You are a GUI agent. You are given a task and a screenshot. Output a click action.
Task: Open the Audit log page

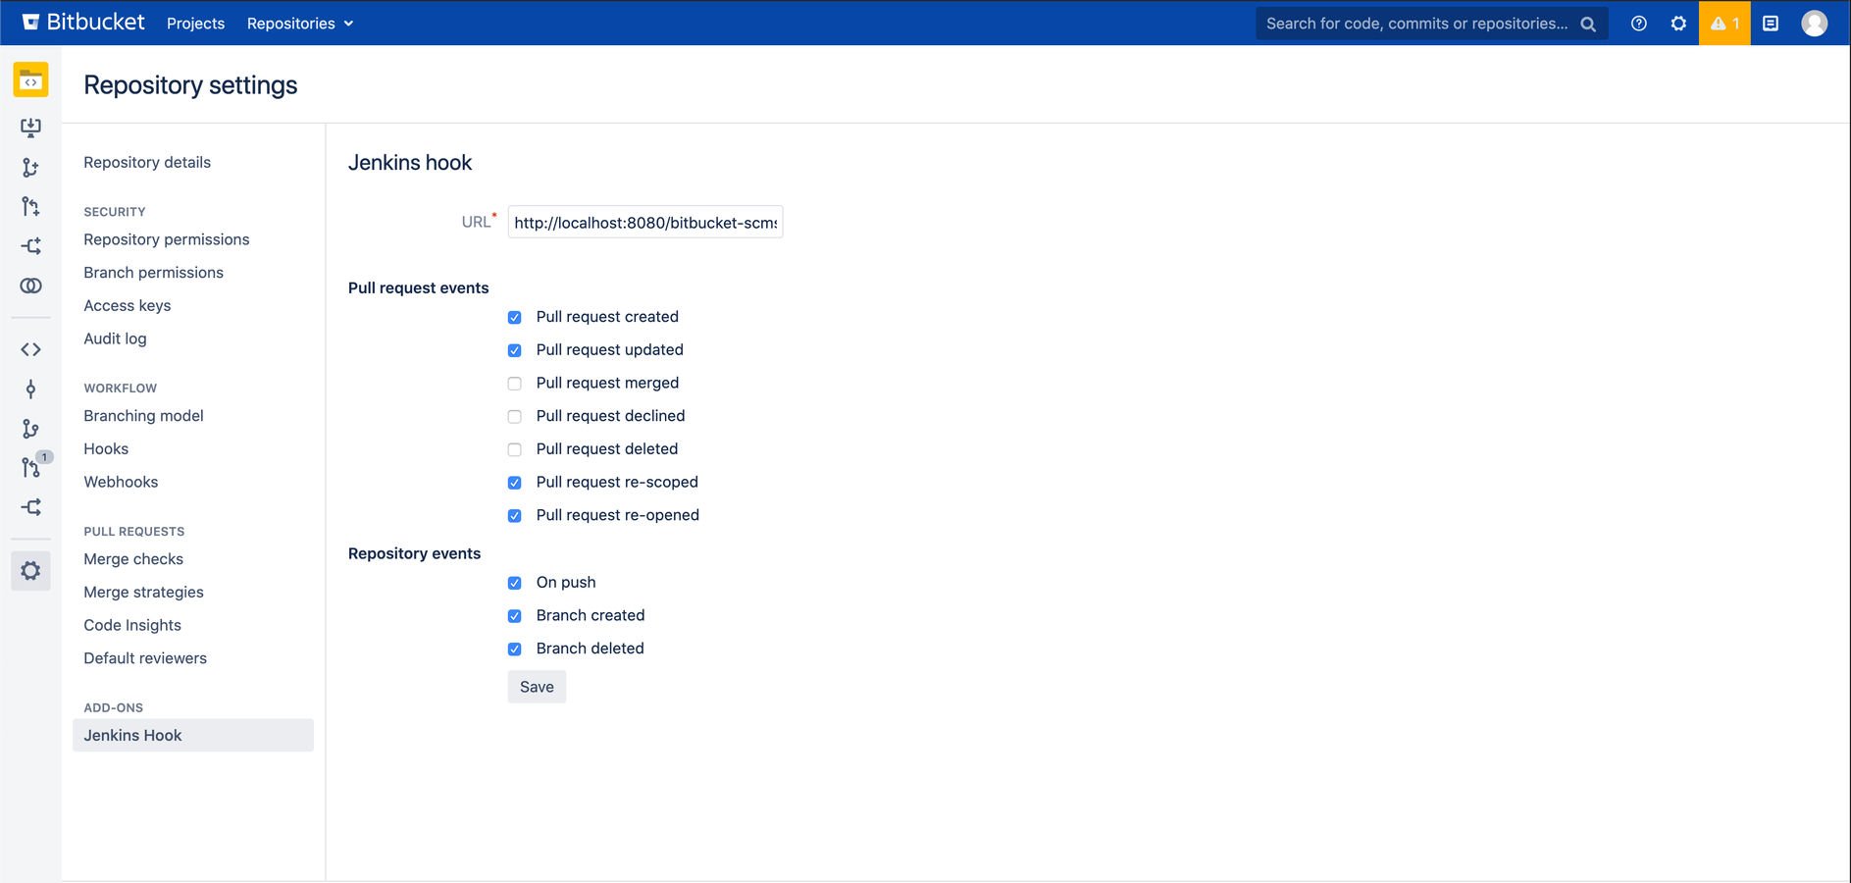point(115,338)
